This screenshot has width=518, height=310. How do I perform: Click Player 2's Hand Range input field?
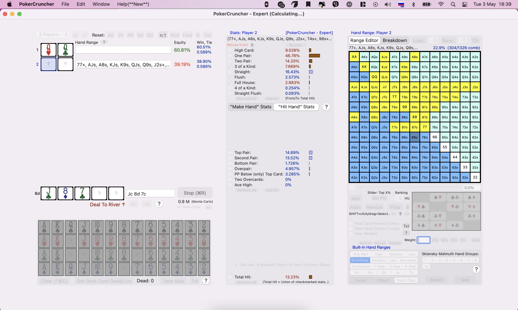(123, 65)
